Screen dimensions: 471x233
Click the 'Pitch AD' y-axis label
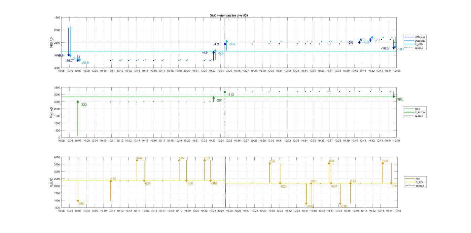[x=52, y=112]
